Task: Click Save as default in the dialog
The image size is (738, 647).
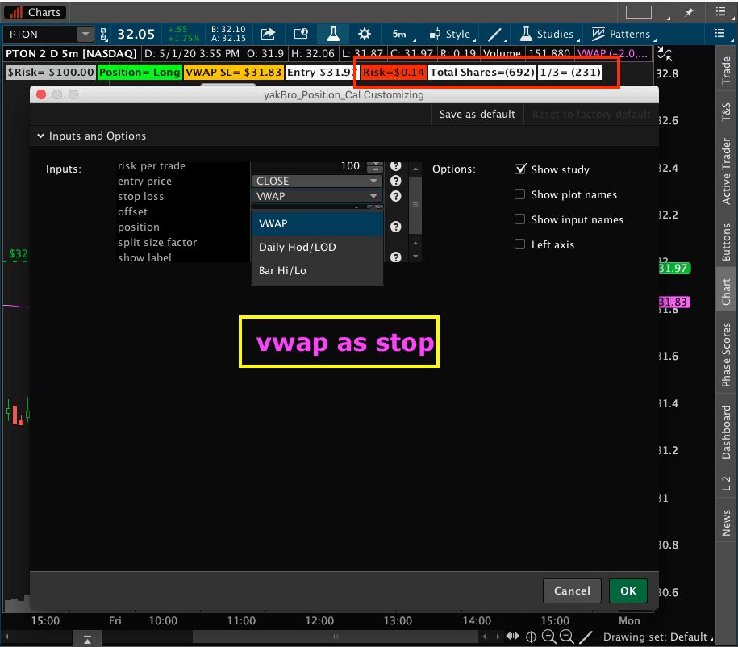Action: (x=477, y=114)
